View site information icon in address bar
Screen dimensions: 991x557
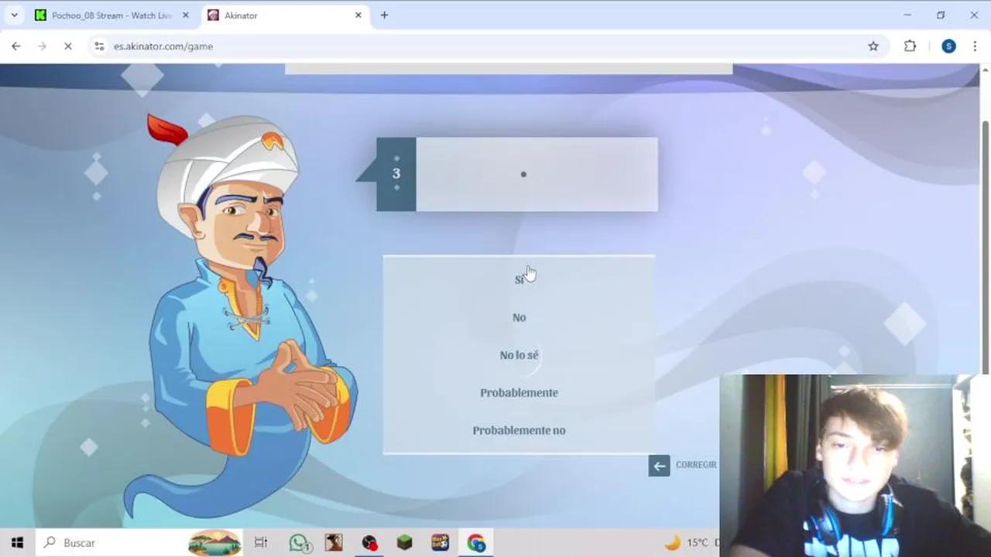click(x=99, y=46)
